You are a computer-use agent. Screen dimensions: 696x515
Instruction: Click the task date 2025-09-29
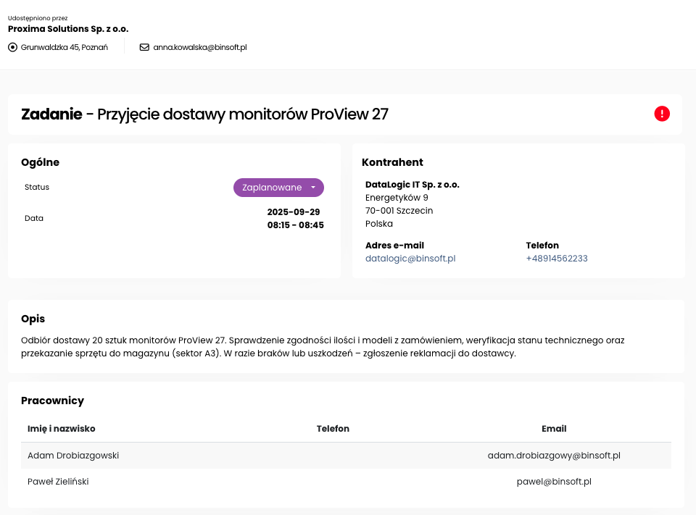294,212
